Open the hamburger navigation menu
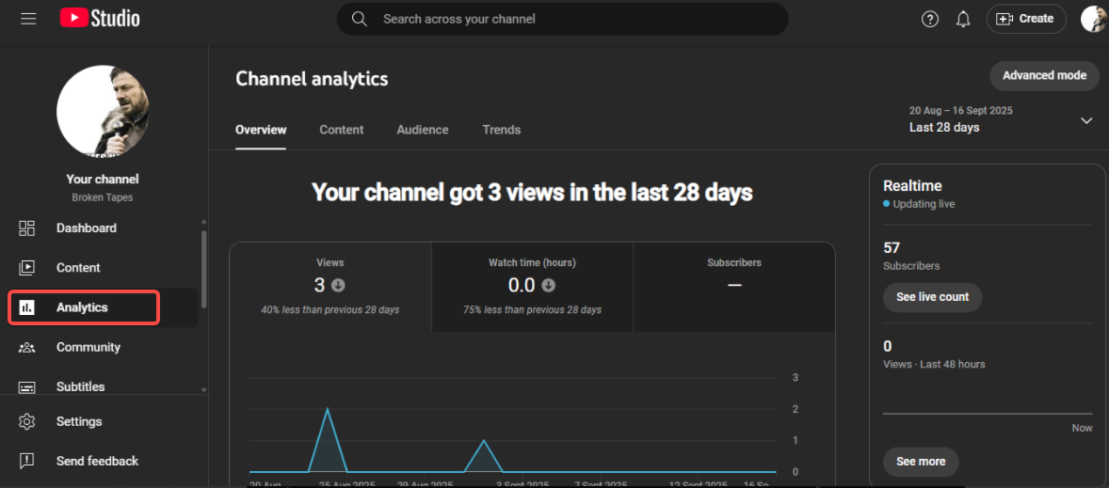Image resolution: width=1109 pixels, height=488 pixels. point(28,19)
